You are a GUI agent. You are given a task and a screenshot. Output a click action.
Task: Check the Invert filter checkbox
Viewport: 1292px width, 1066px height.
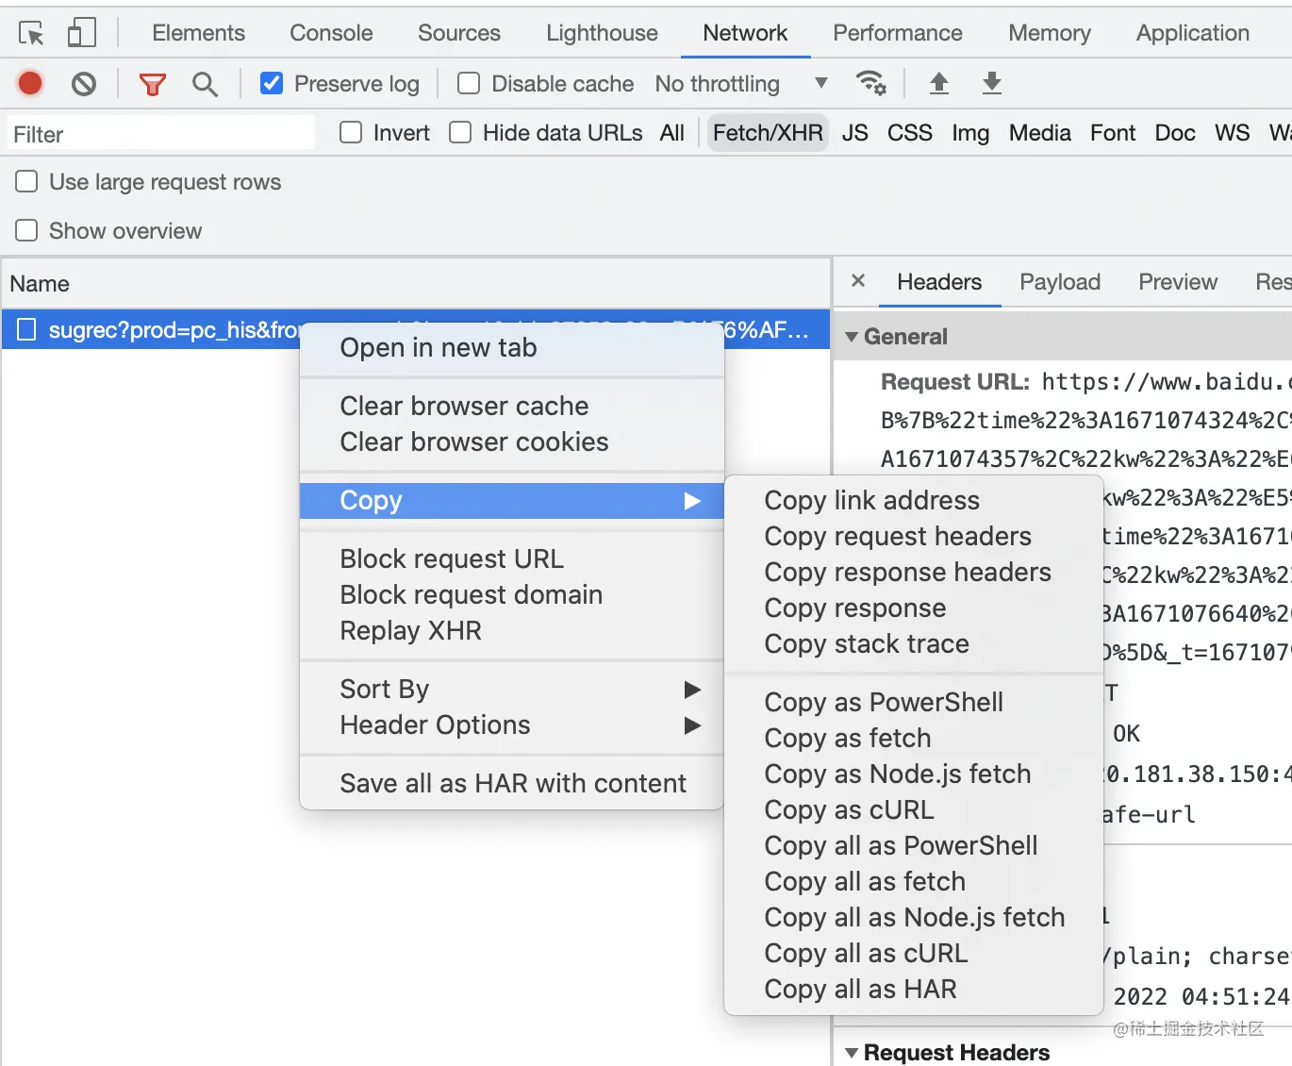(351, 132)
